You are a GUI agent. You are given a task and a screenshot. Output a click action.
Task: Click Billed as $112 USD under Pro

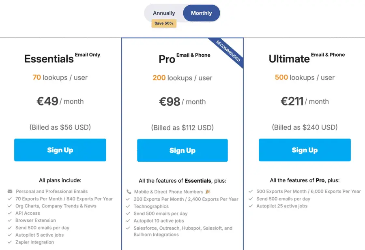coord(182,127)
